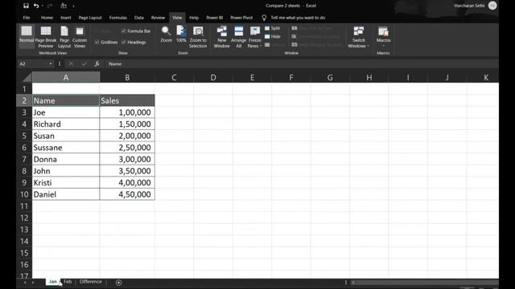Open the Review ribbon tab
Screen dimensions: 515x289
[x=158, y=18]
